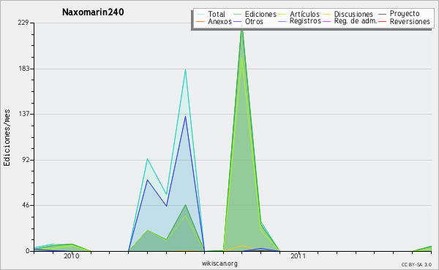Click the green Ediciones color line swatch
This screenshot has width=439, height=270.
237,14
